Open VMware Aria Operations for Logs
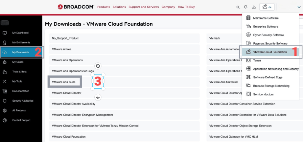Image resolution: width=303 pixels, height=142 pixels. click(x=124, y=71)
